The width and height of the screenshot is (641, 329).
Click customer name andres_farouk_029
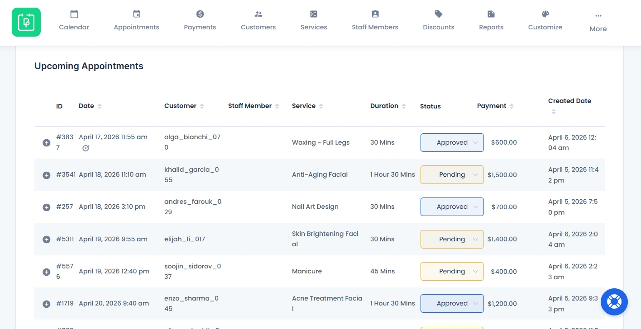pyautogui.click(x=193, y=207)
